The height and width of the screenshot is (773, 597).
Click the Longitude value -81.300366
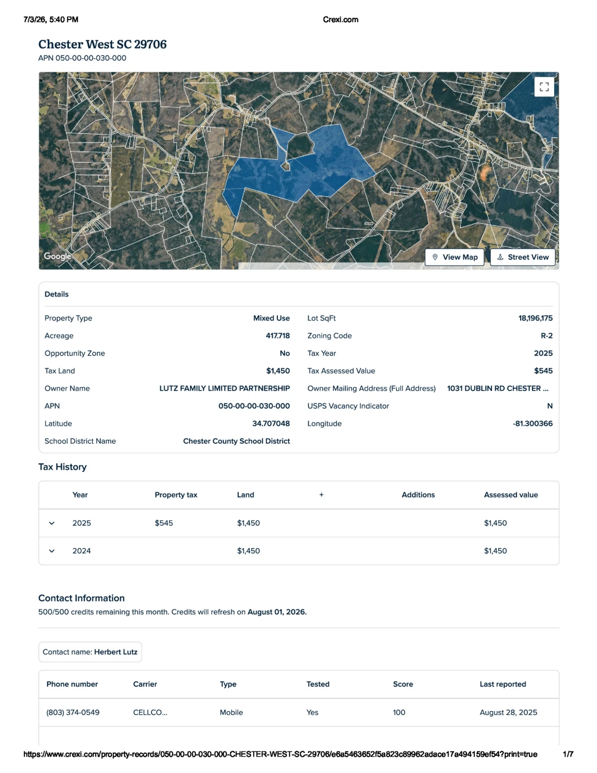533,423
